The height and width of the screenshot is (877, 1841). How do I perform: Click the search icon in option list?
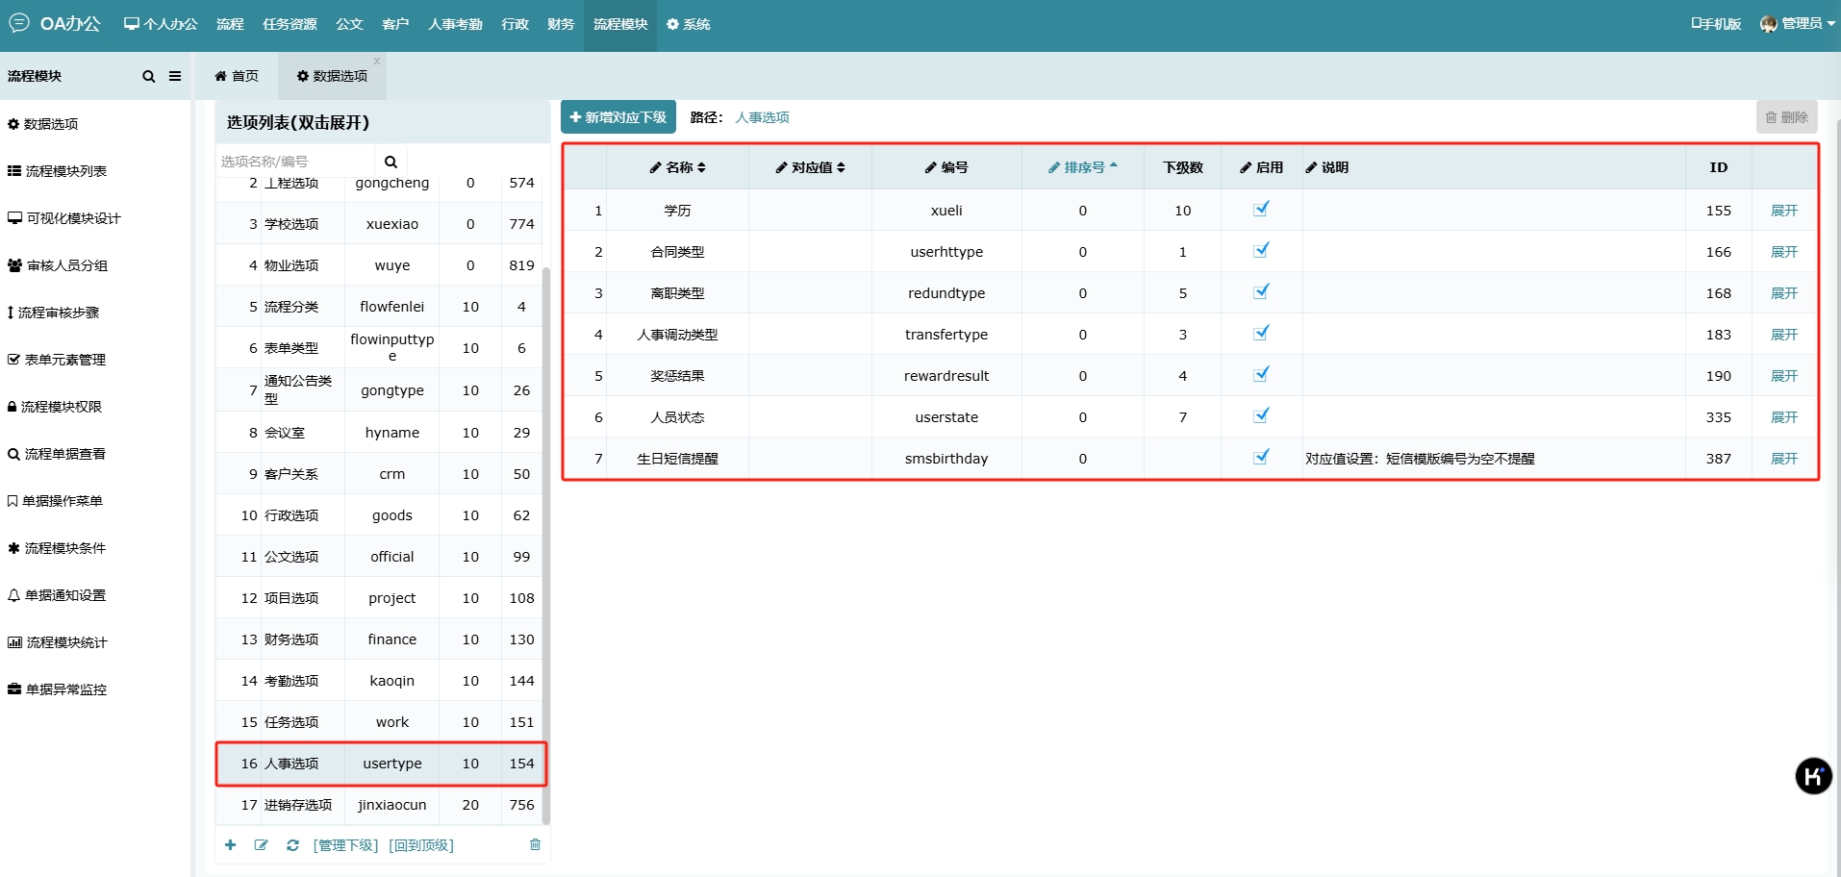391,162
